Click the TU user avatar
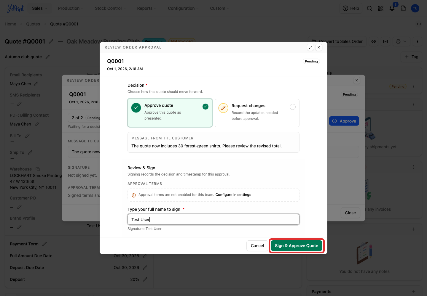Screen dimensions: 427x296 point(415,8)
